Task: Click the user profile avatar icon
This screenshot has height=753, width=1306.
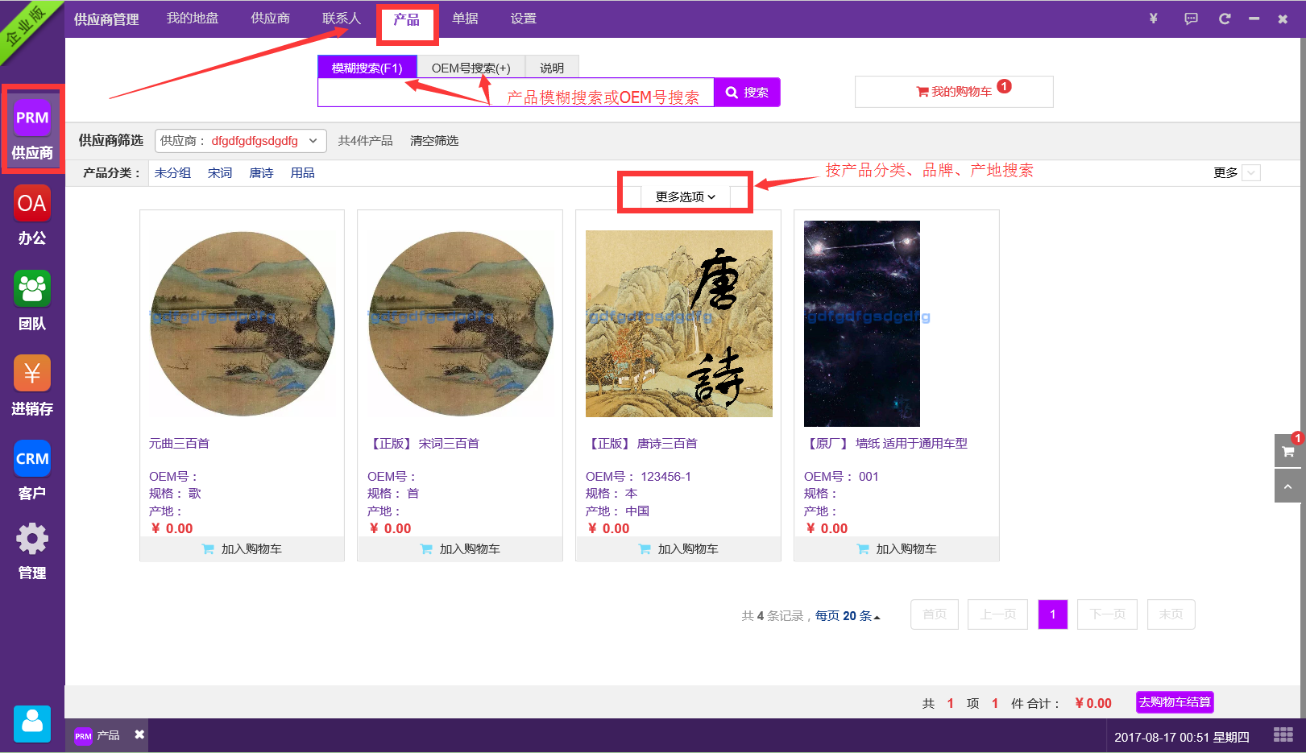Action: click(32, 723)
